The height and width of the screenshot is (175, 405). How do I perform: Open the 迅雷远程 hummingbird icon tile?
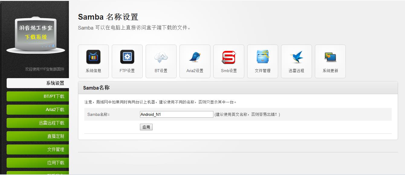click(296, 62)
